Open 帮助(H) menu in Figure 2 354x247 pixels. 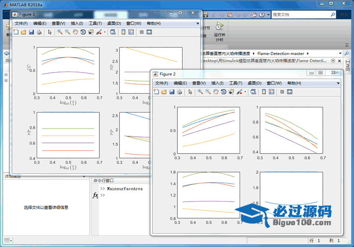(294, 83)
